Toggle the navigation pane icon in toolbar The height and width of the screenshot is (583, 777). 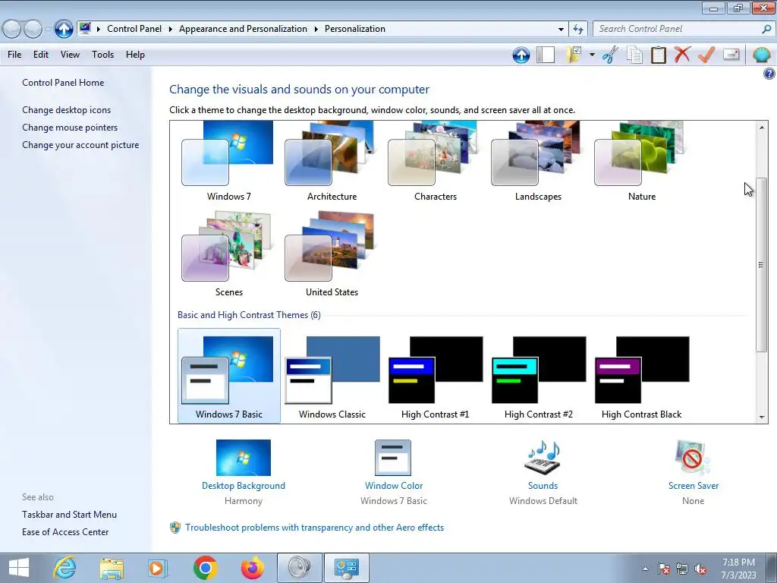coord(545,55)
